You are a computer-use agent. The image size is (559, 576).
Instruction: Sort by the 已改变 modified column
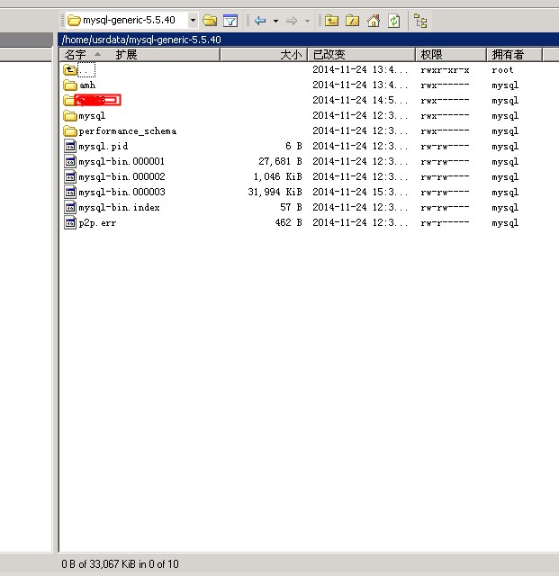point(360,55)
